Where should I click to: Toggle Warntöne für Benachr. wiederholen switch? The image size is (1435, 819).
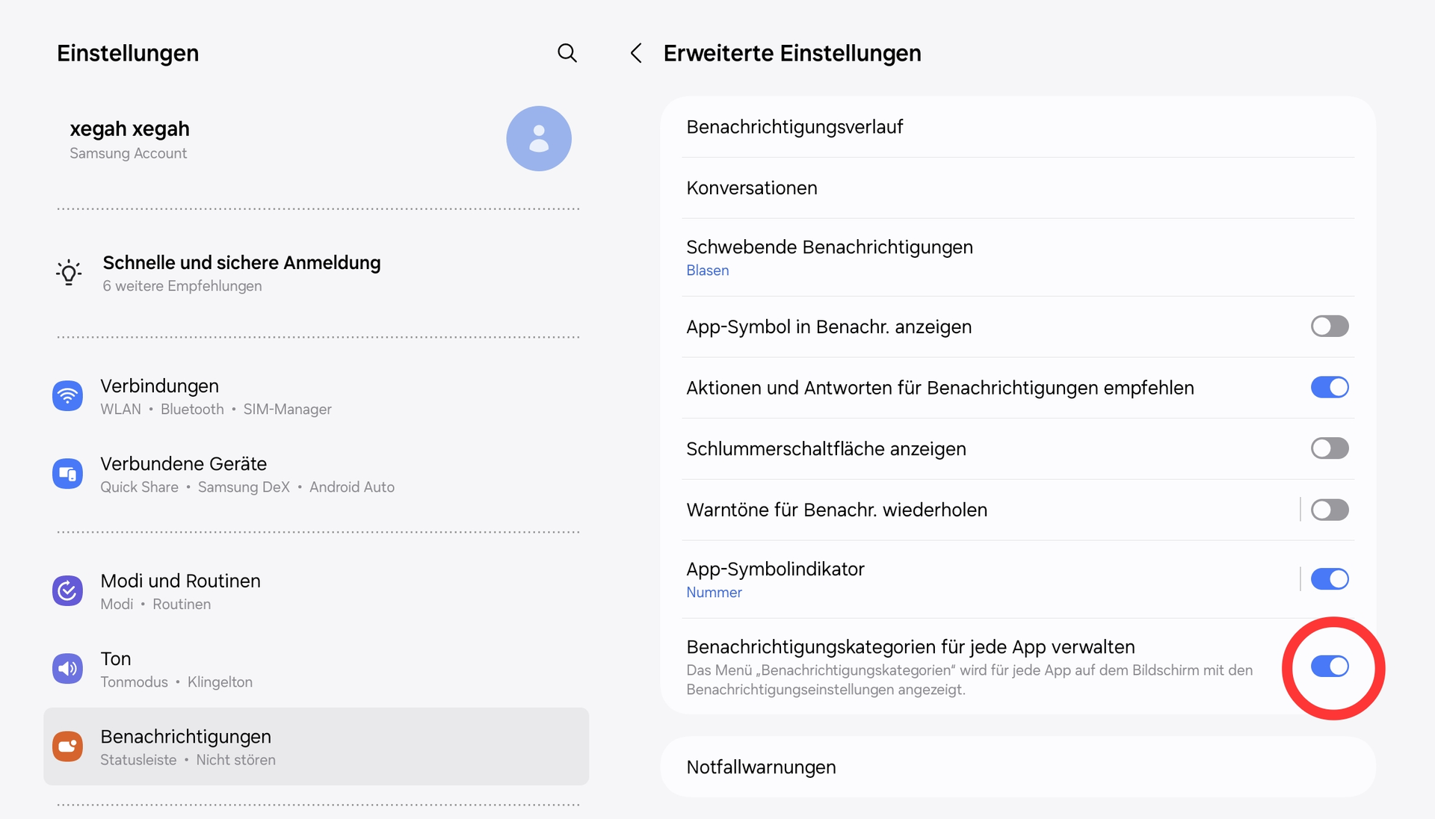pos(1329,510)
